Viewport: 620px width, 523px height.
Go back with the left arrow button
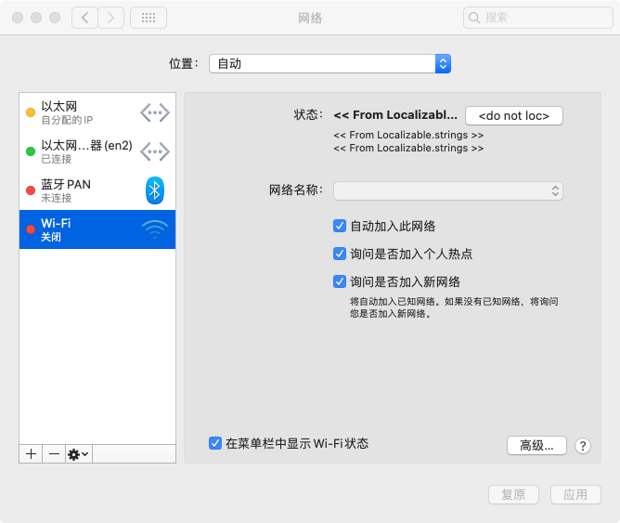pyautogui.click(x=84, y=18)
